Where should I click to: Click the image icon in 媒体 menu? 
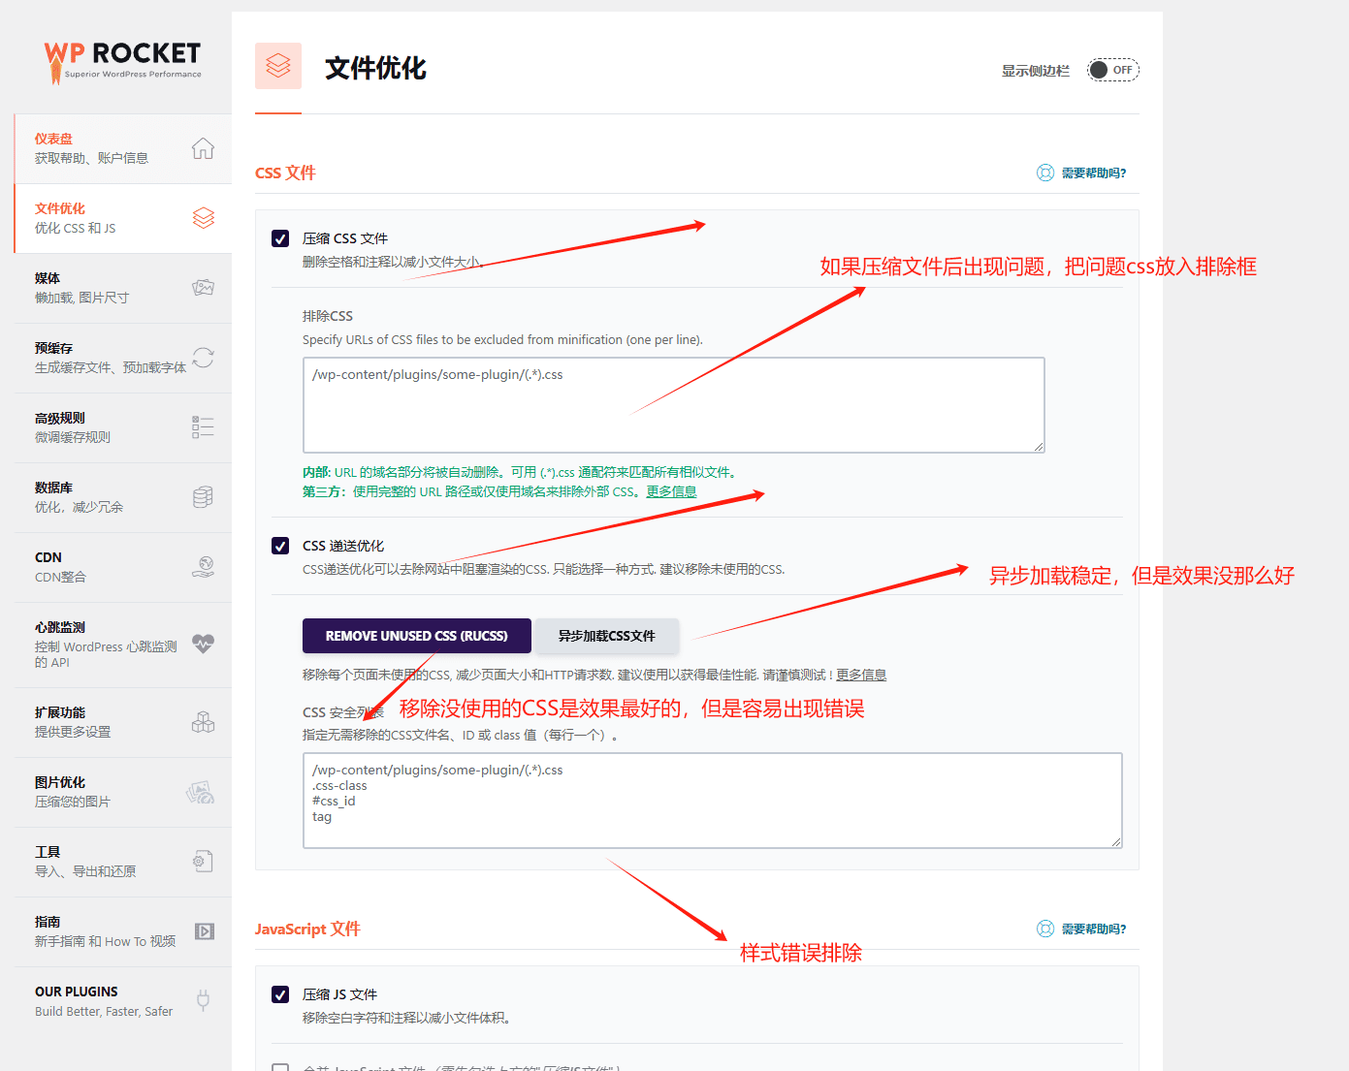click(203, 288)
